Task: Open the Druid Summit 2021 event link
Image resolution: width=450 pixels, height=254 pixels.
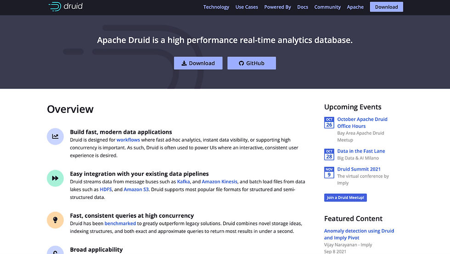Action: tap(359, 169)
